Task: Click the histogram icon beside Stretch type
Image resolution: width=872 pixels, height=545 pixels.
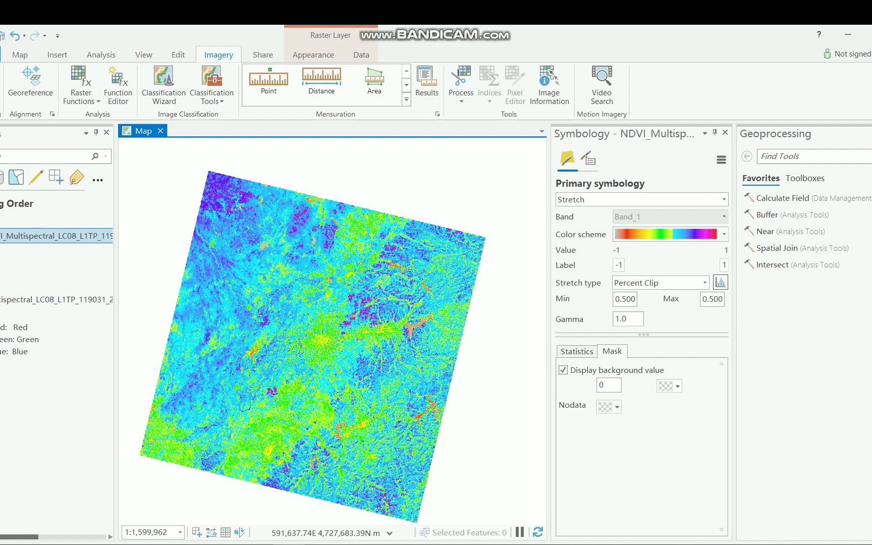Action: (720, 282)
